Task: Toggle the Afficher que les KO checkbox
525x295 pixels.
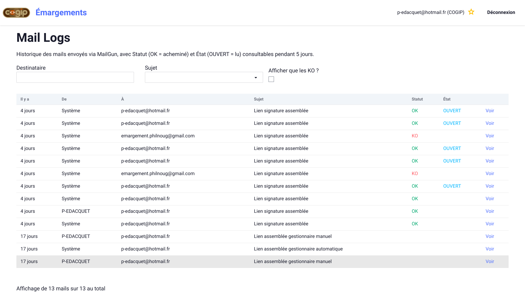Action: [271, 79]
